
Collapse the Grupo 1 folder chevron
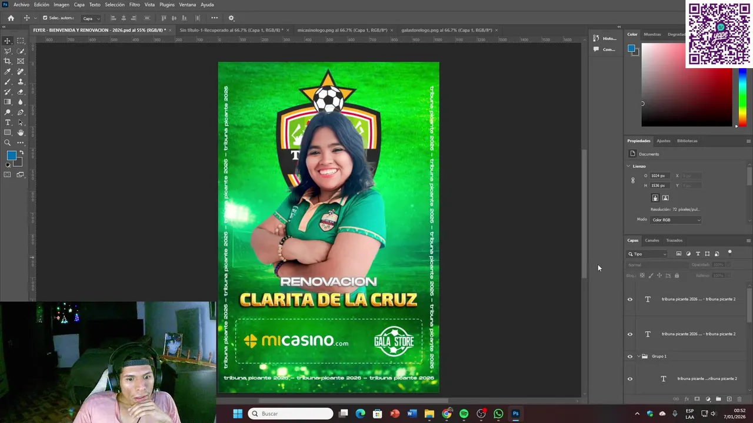tap(639, 357)
